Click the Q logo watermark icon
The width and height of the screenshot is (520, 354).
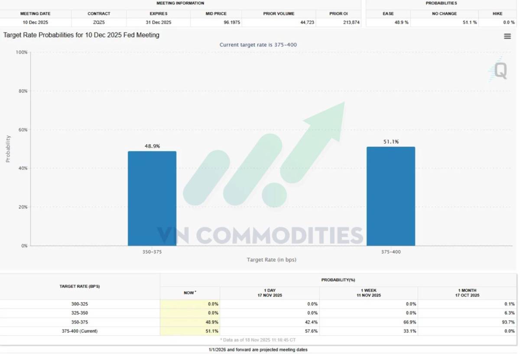tap(498, 69)
